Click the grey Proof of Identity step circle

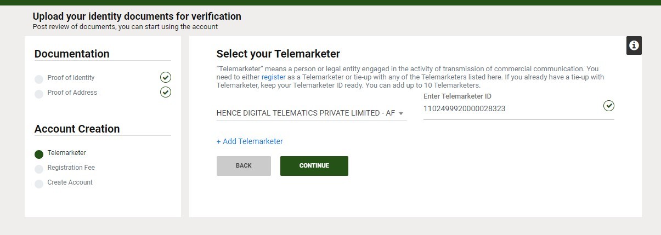coord(39,79)
